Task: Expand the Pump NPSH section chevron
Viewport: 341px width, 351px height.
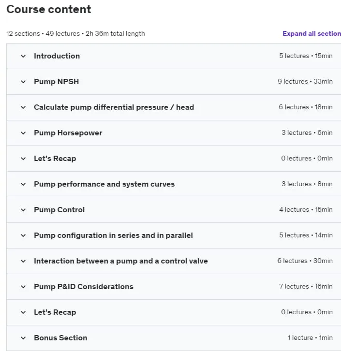Action: [23, 82]
